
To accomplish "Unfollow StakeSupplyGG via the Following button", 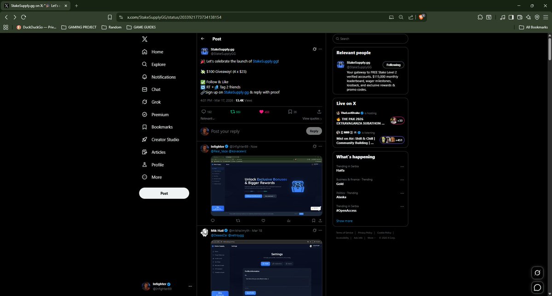I will [393, 64].
